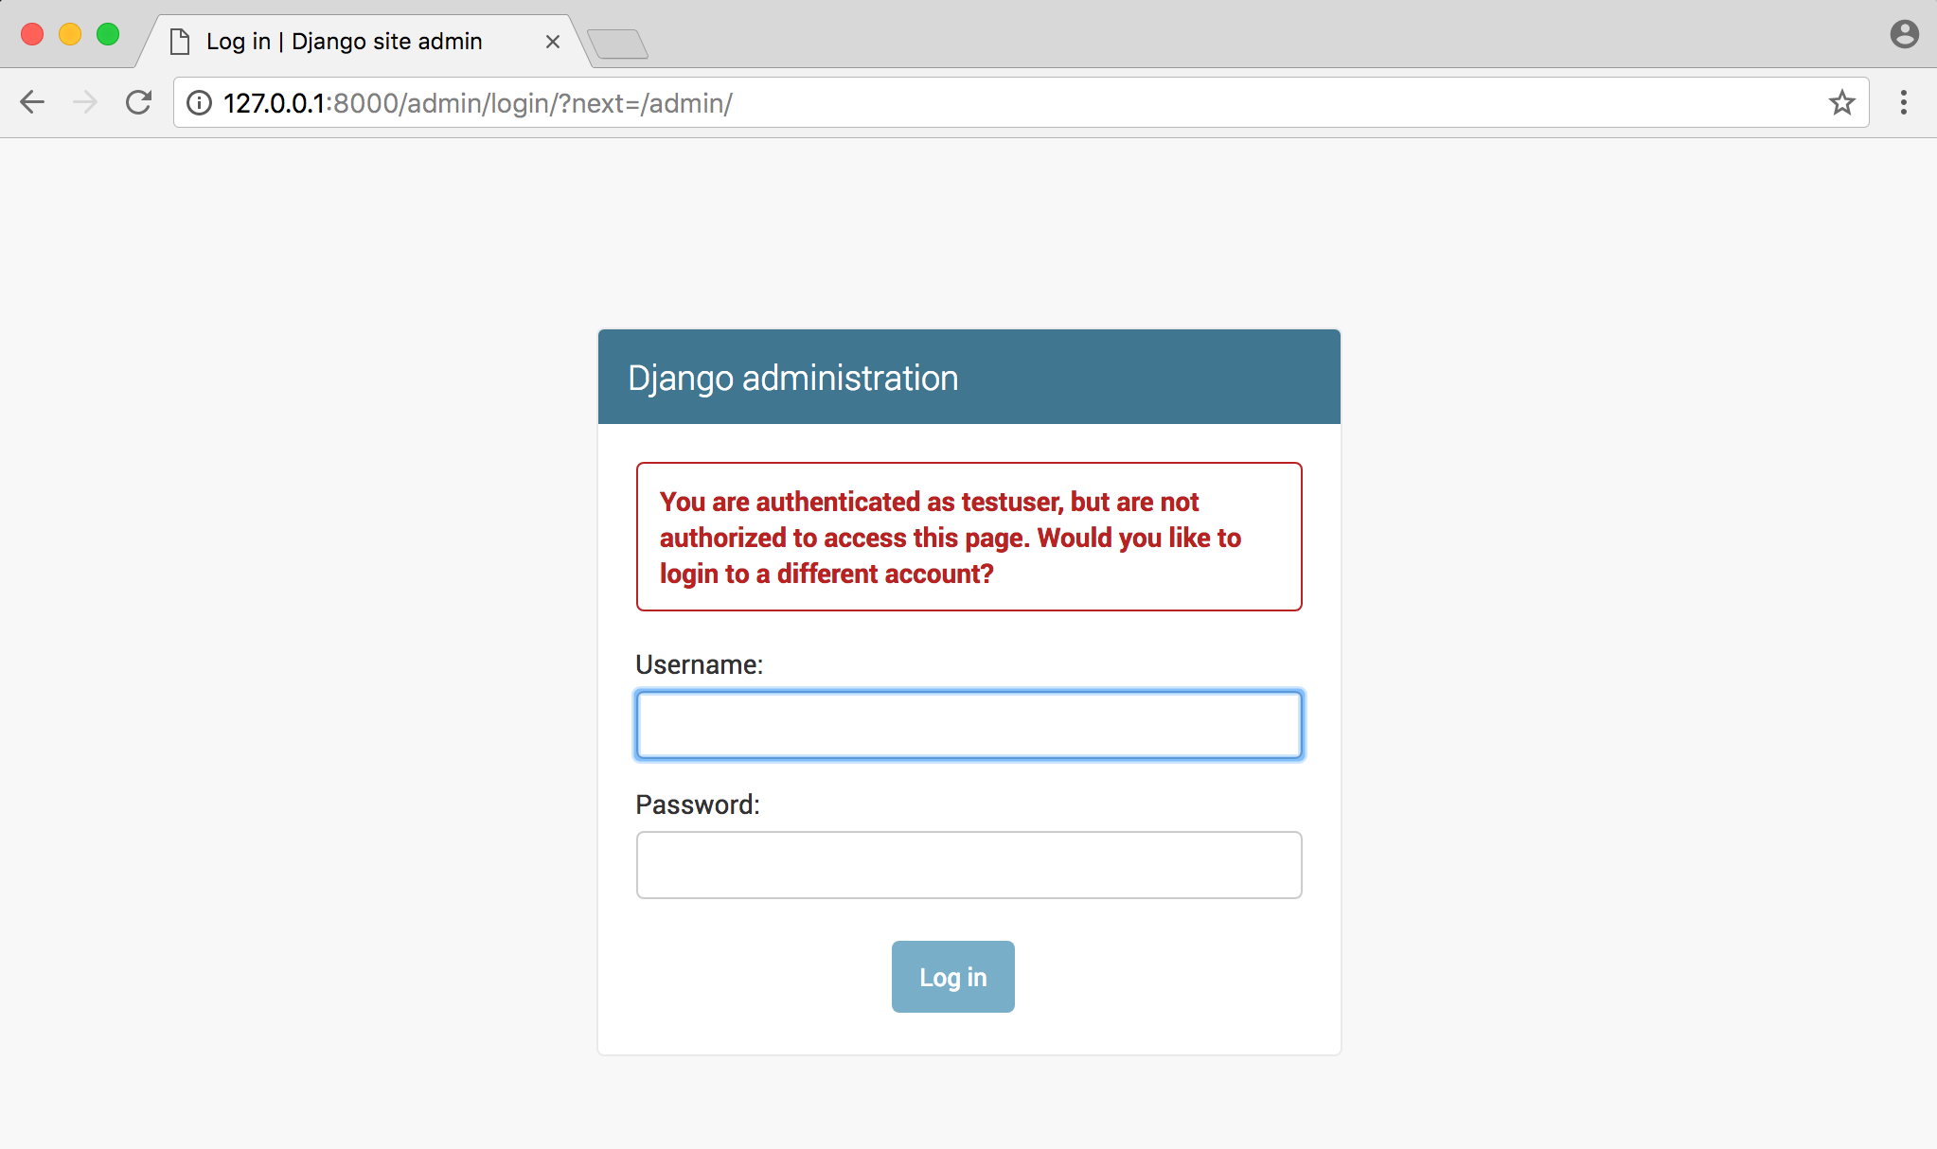The height and width of the screenshot is (1149, 1937).
Task: Focus the Password input field
Action: (969, 865)
